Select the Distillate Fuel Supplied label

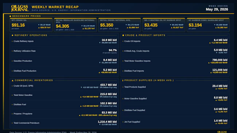[135, 110]
